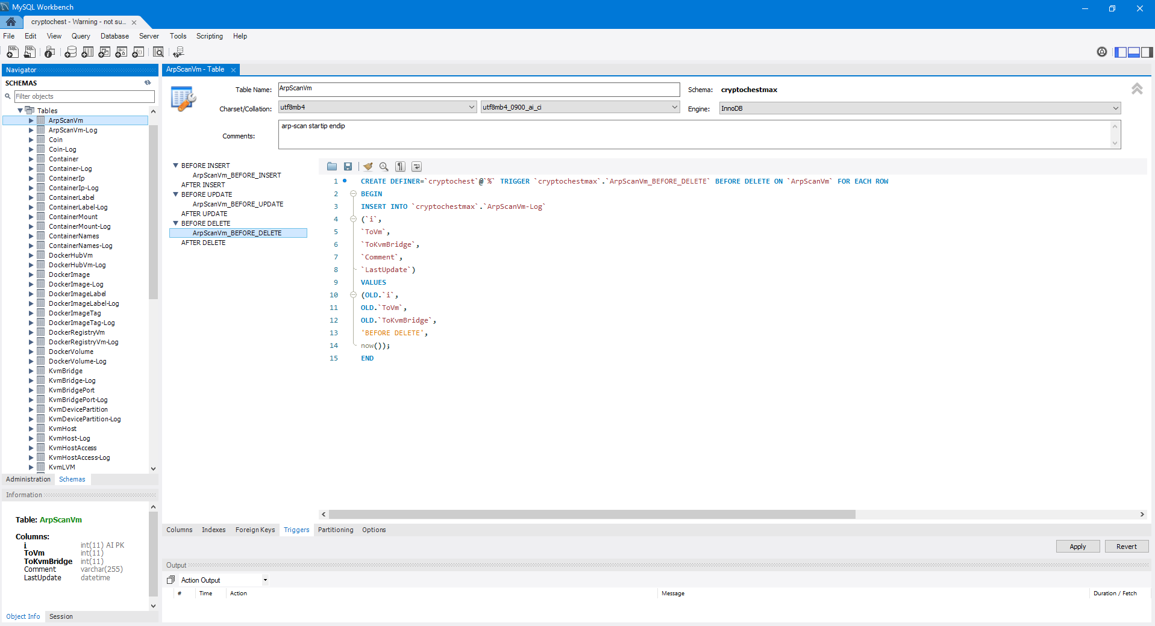Screen dimensions: 1155x626
Task: Select the DockerVolume table
Action: tap(71, 352)
